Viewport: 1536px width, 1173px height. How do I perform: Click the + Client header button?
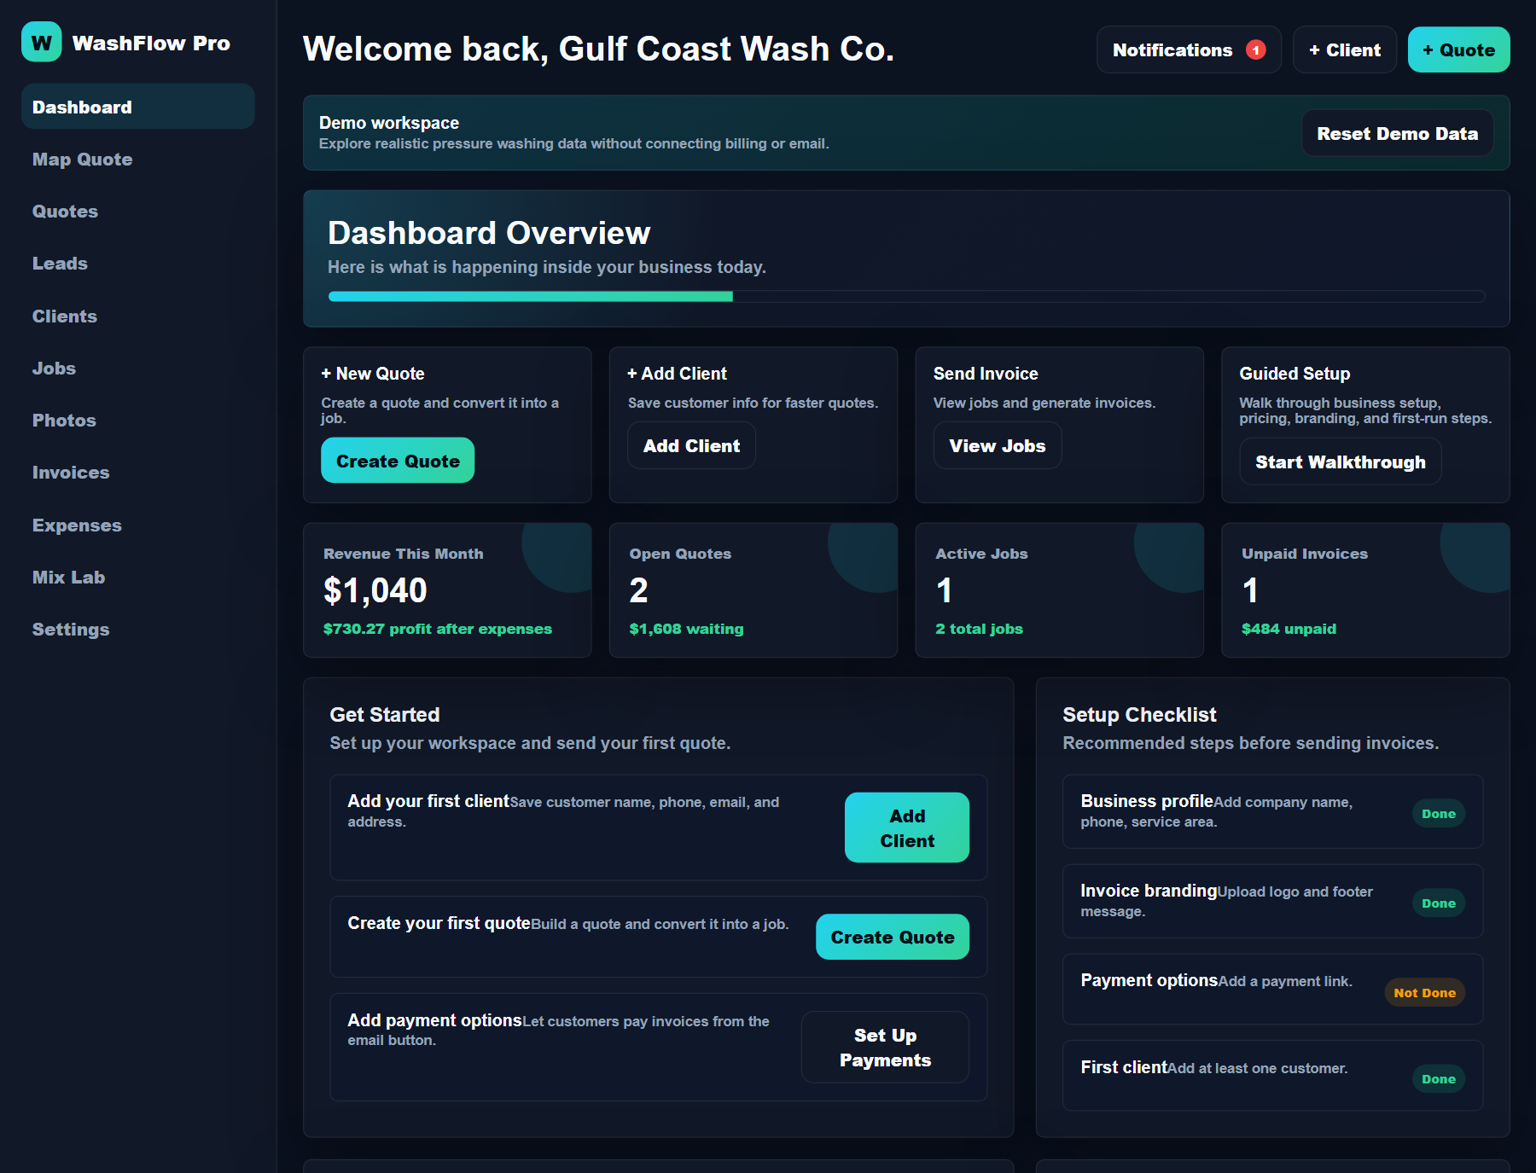coord(1344,49)
